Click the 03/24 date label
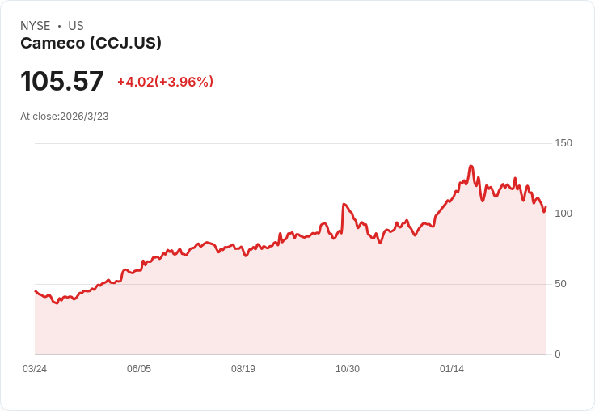 [x=35, y=369]
